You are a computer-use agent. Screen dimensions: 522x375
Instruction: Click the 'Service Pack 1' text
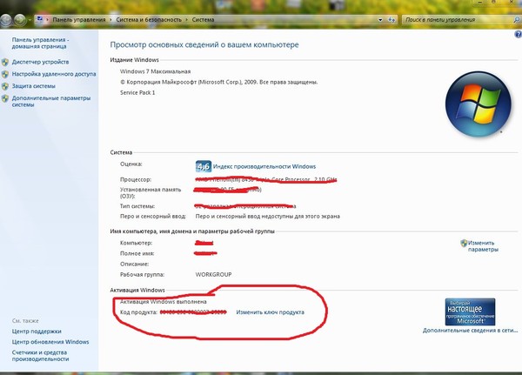point(137,92)
